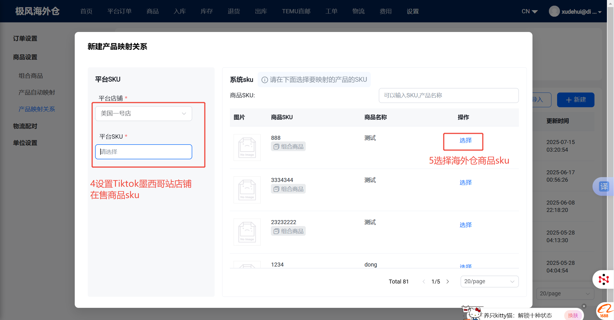Open the TEMU直邮 menu
This screenshot has height=320, width=614.
coord(296,11)
